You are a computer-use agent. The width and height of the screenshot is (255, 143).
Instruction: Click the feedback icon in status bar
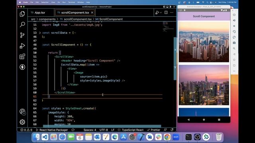point(165,130)
